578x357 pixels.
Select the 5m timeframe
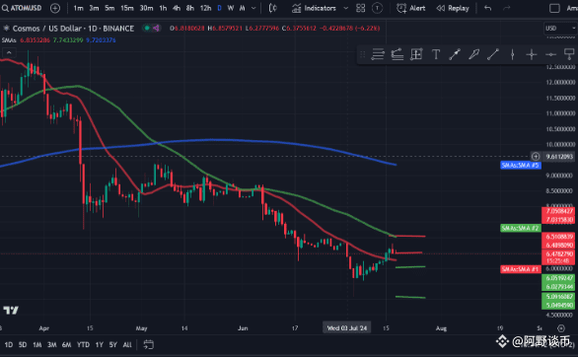(x=109, y=8)
